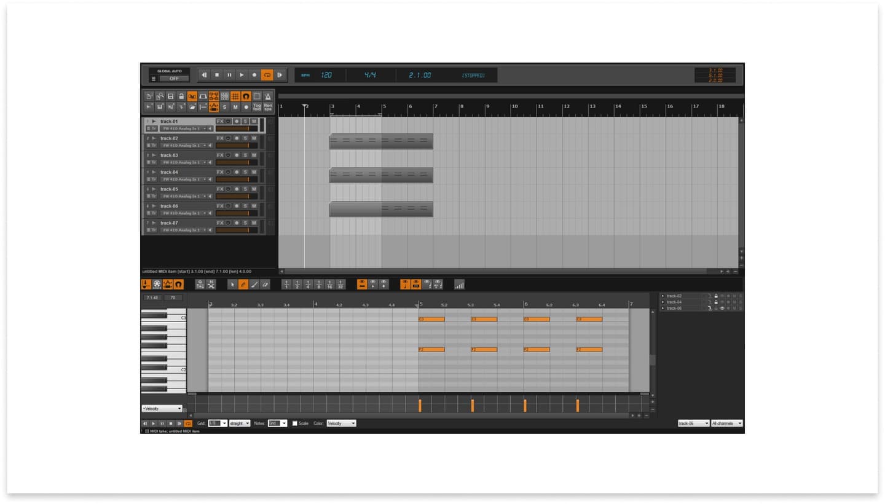
Task: Click the open project icon in the toolbar
Action: (160, 97)
